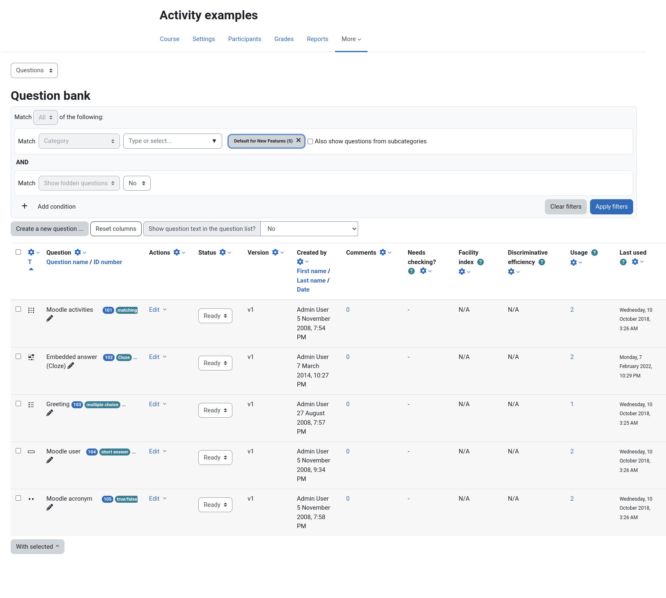Open the question type column gear settings
Image resolution: width=666 pixels, height=598 pixels.
(x=34, y=253)
